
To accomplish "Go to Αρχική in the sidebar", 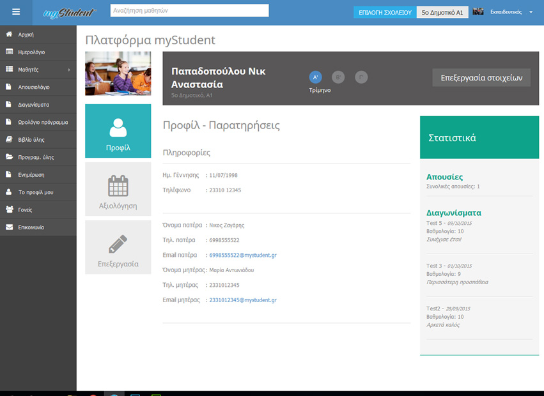I will tap(38, 34).
